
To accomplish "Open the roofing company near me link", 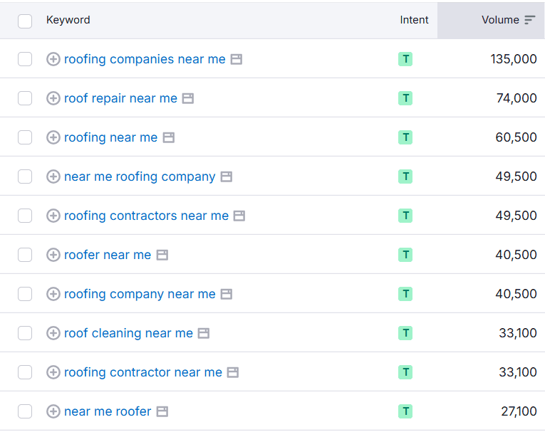I will point(140,295).
